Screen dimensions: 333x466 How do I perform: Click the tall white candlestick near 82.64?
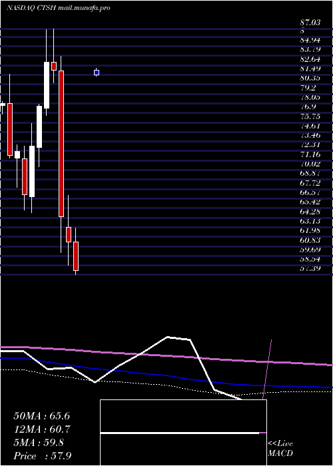point(47,85)
